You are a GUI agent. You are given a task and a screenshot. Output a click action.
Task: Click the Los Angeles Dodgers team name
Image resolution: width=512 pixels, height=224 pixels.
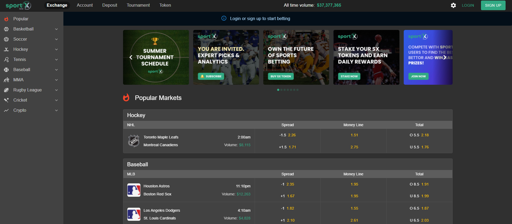pyautogui.click(x=162, y=210)
